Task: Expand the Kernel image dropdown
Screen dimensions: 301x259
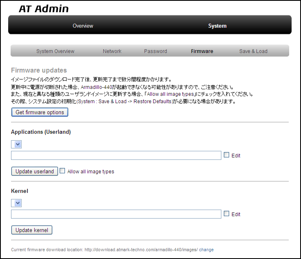Action: 16,203
